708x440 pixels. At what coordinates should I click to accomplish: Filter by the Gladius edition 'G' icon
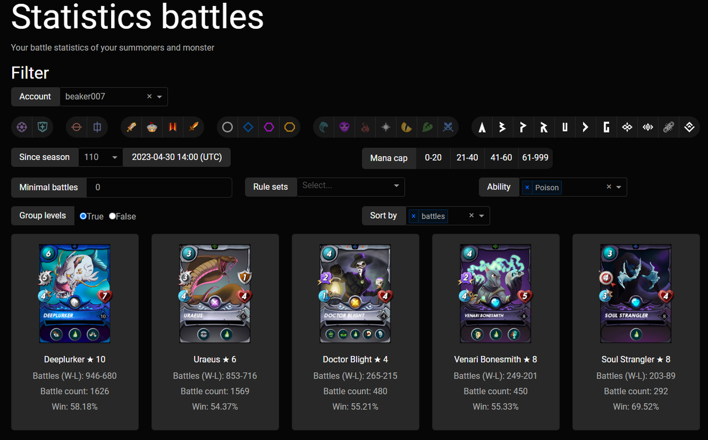(606, 127)
